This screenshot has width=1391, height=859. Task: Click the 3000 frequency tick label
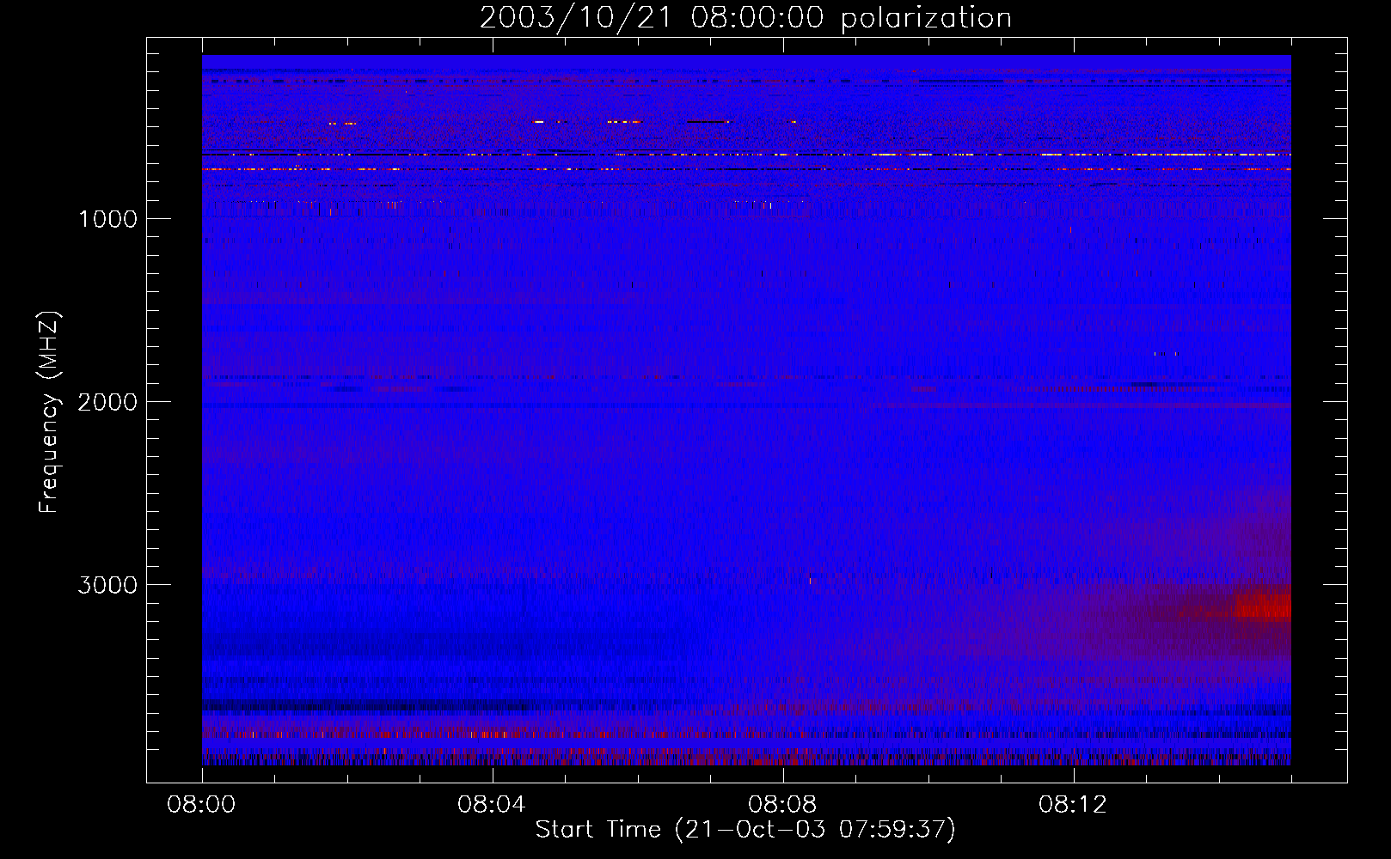pos(107,585)
